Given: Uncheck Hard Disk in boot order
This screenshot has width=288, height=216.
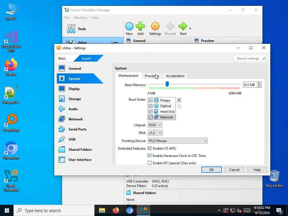Looking at the screenshot, I should click(151, 111).
